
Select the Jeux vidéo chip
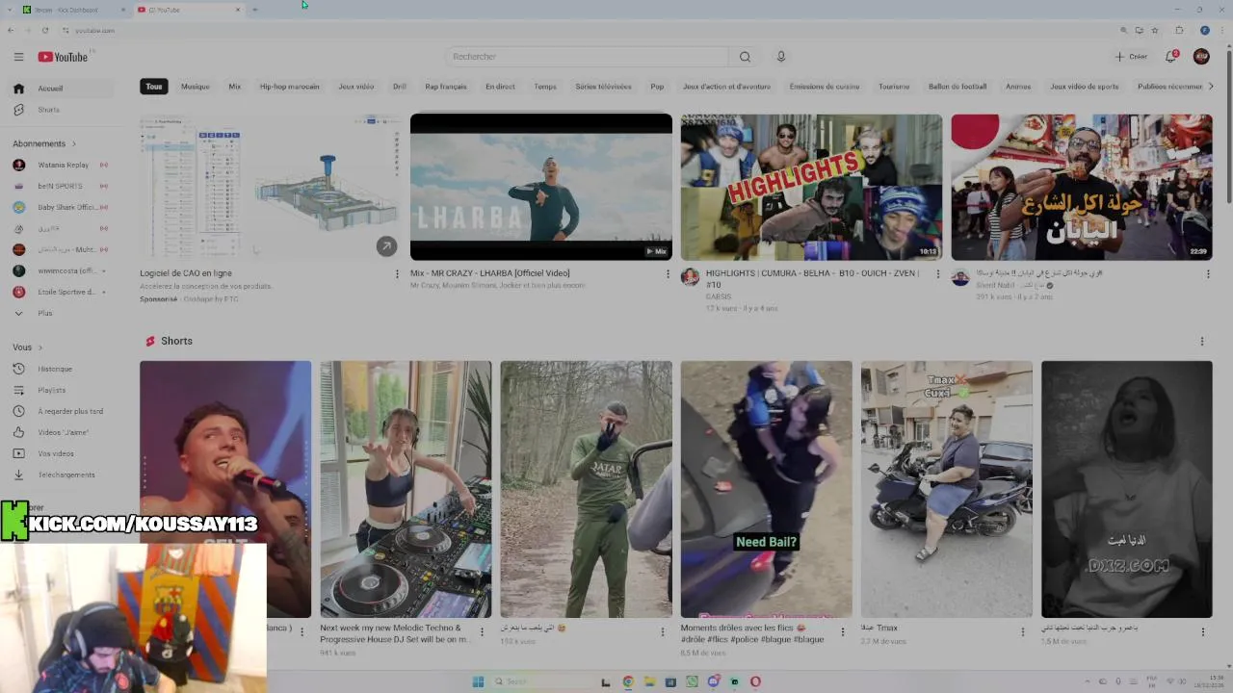[356, 87]
